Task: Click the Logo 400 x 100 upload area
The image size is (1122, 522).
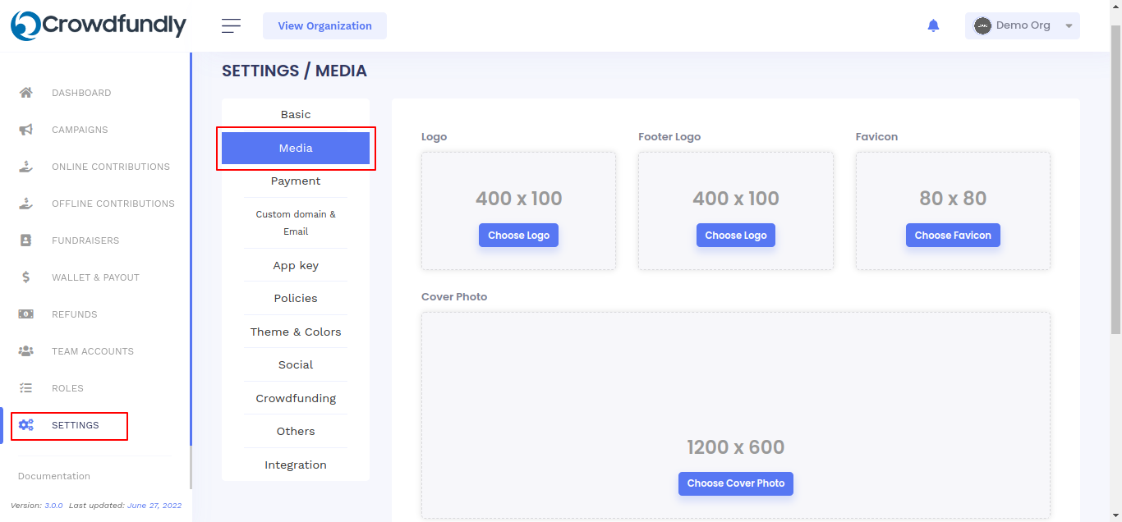Action: coord(518,211)
